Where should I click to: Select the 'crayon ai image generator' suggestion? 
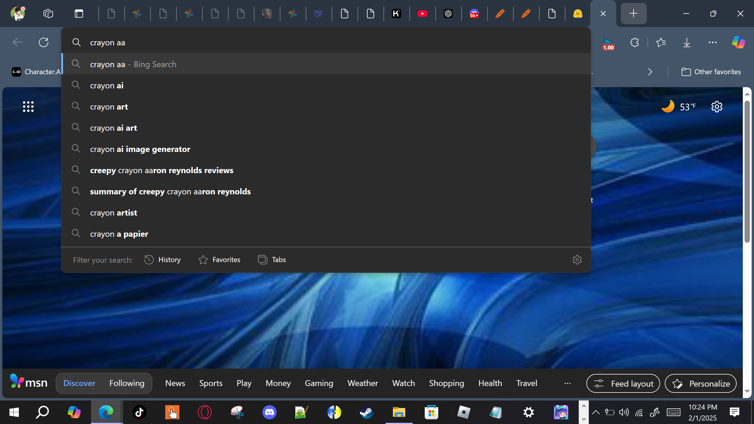(140, 149)
